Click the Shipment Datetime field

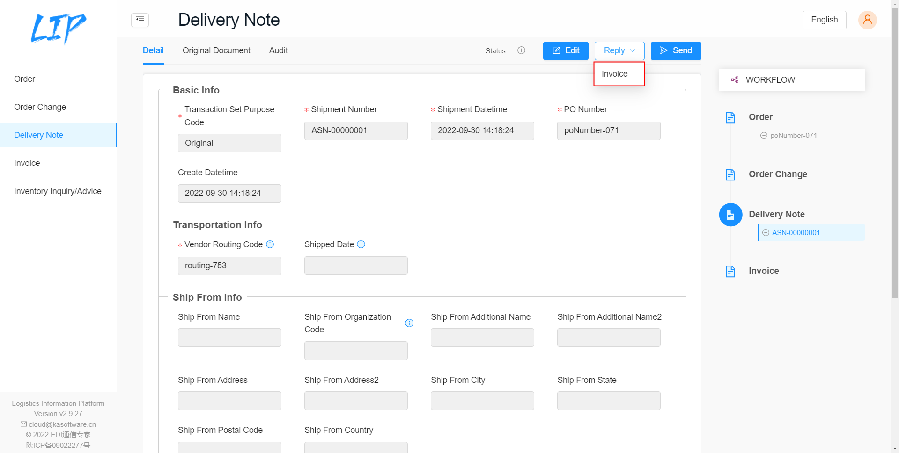click(482, 131)
